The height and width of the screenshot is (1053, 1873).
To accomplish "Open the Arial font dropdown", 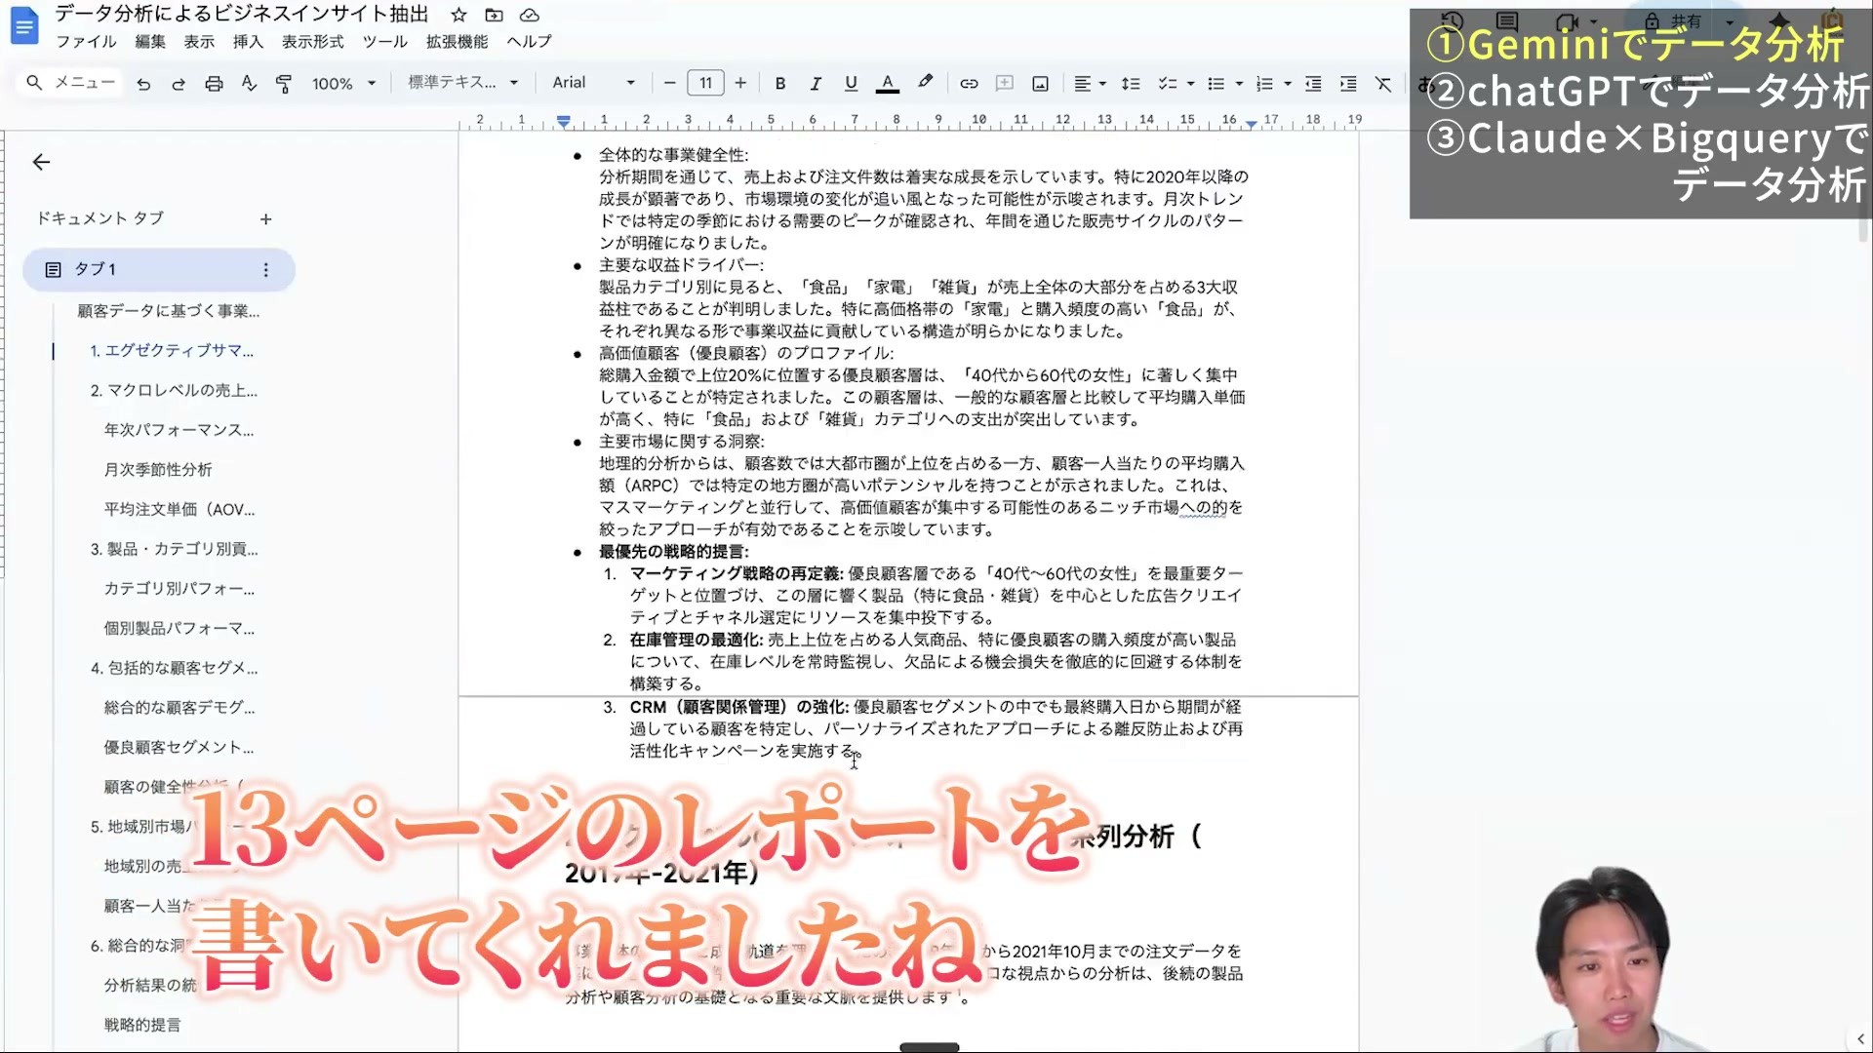I will tap(593, 83).
